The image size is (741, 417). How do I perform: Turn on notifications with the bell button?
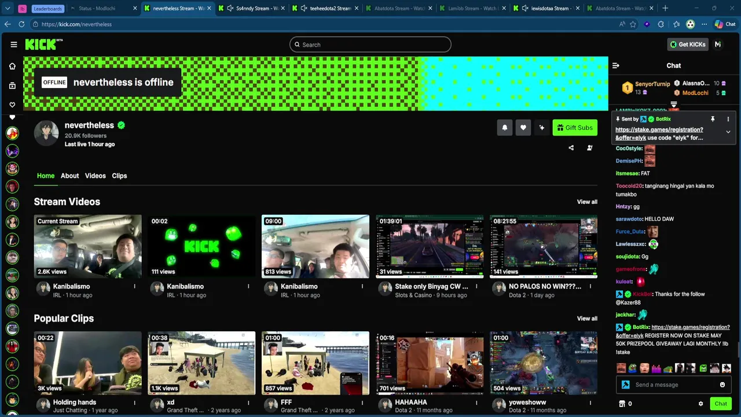pyautogui.click(x=504, y=128)
